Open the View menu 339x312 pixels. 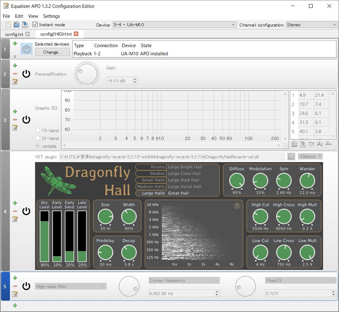click(x=33, y=16)
